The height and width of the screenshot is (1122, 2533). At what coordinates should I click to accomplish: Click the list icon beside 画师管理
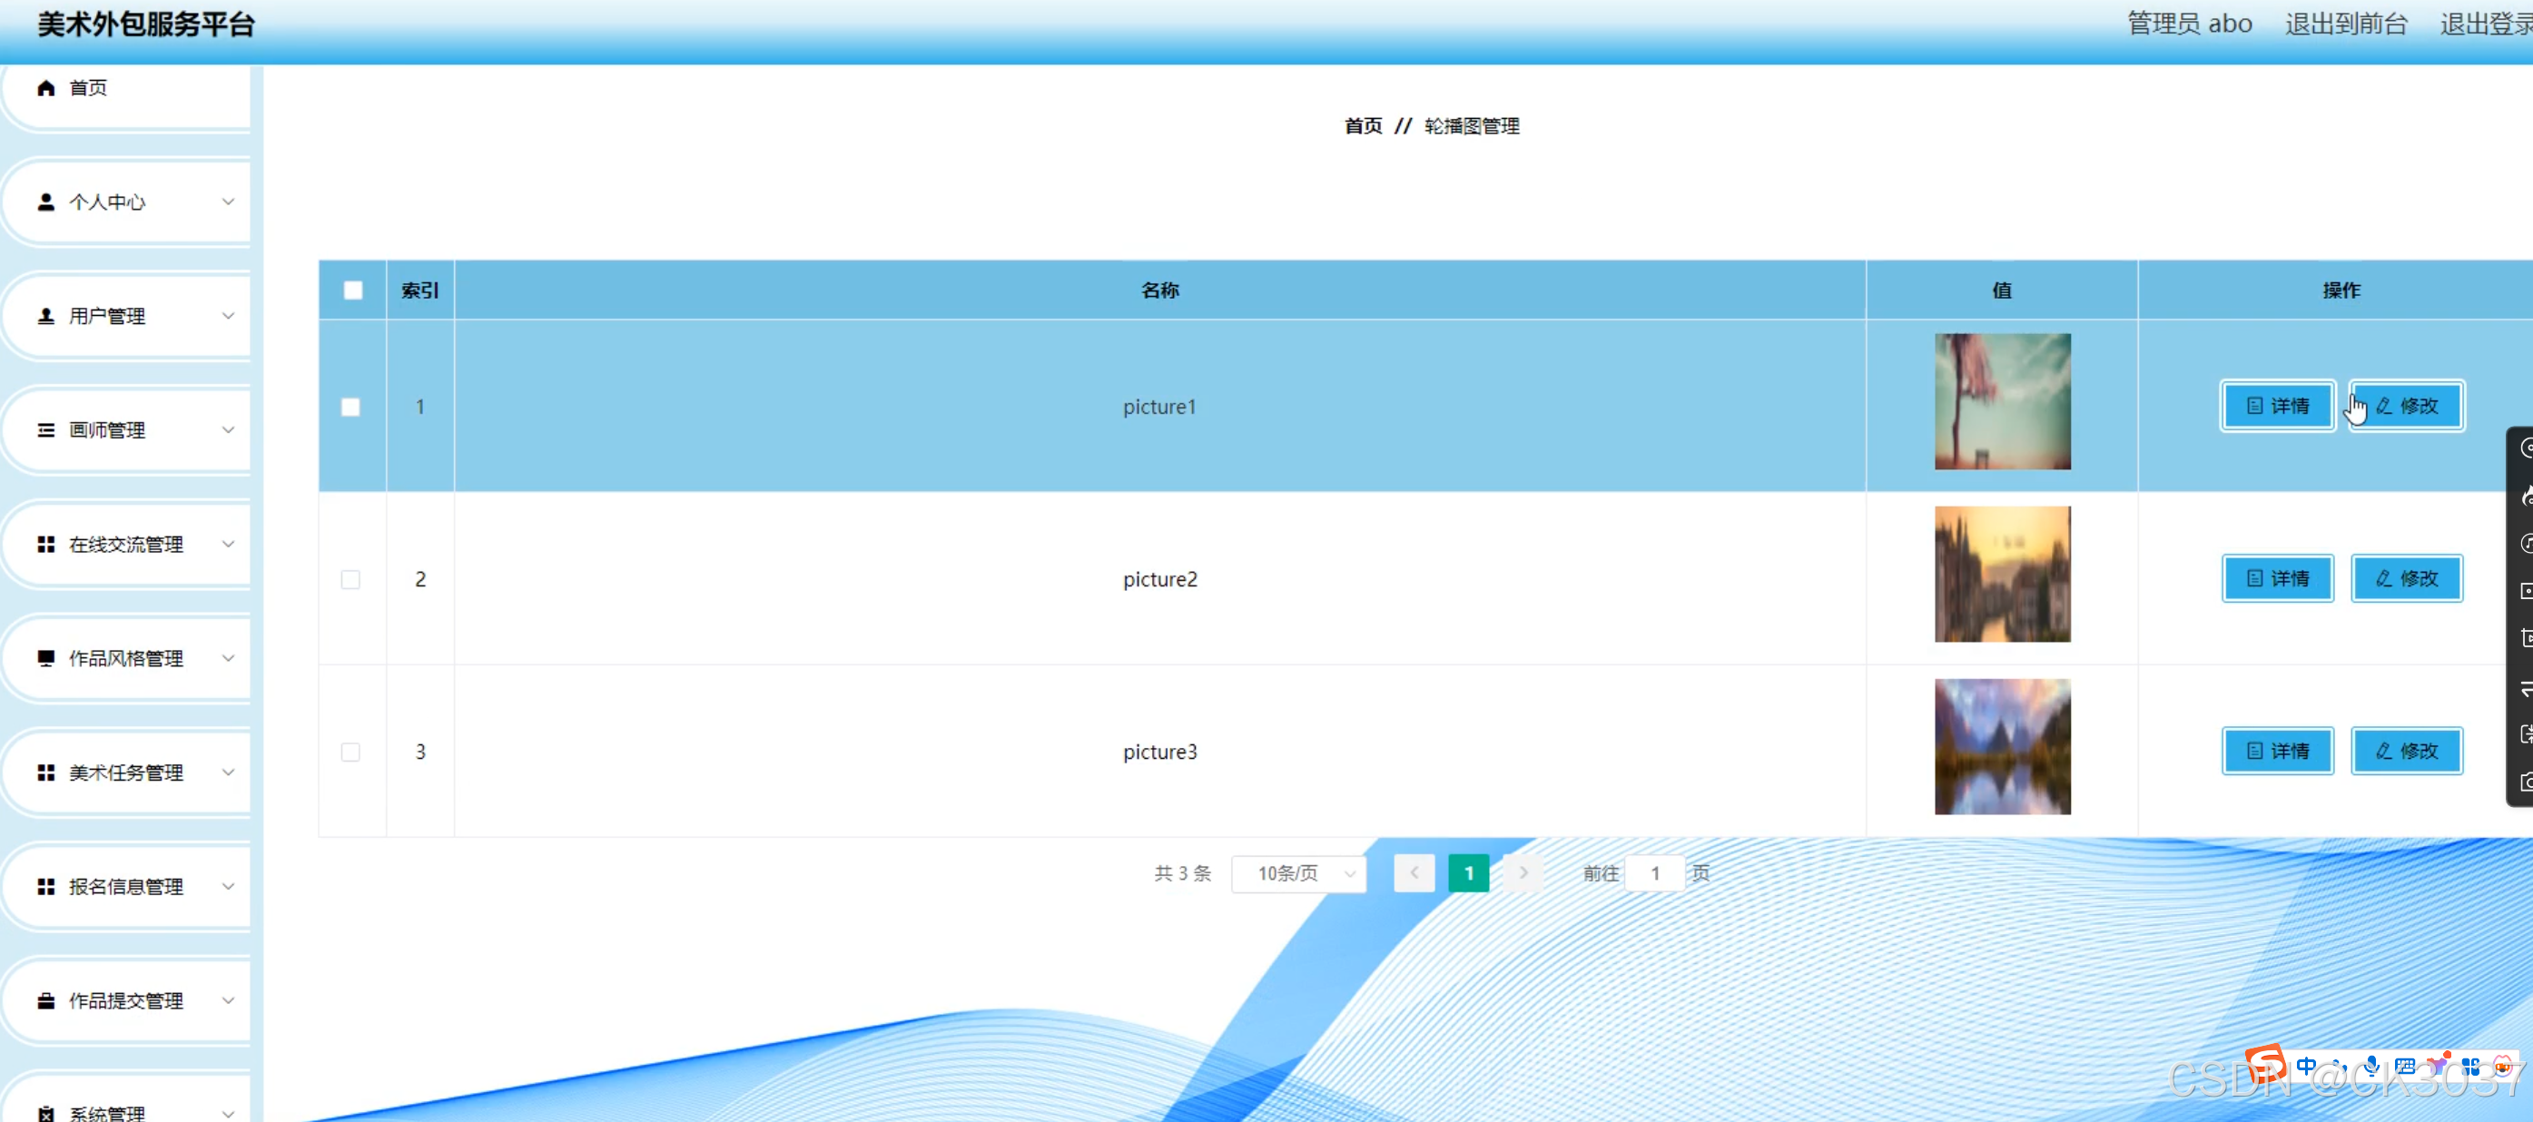pyautogui.click(x=45, y=430)
